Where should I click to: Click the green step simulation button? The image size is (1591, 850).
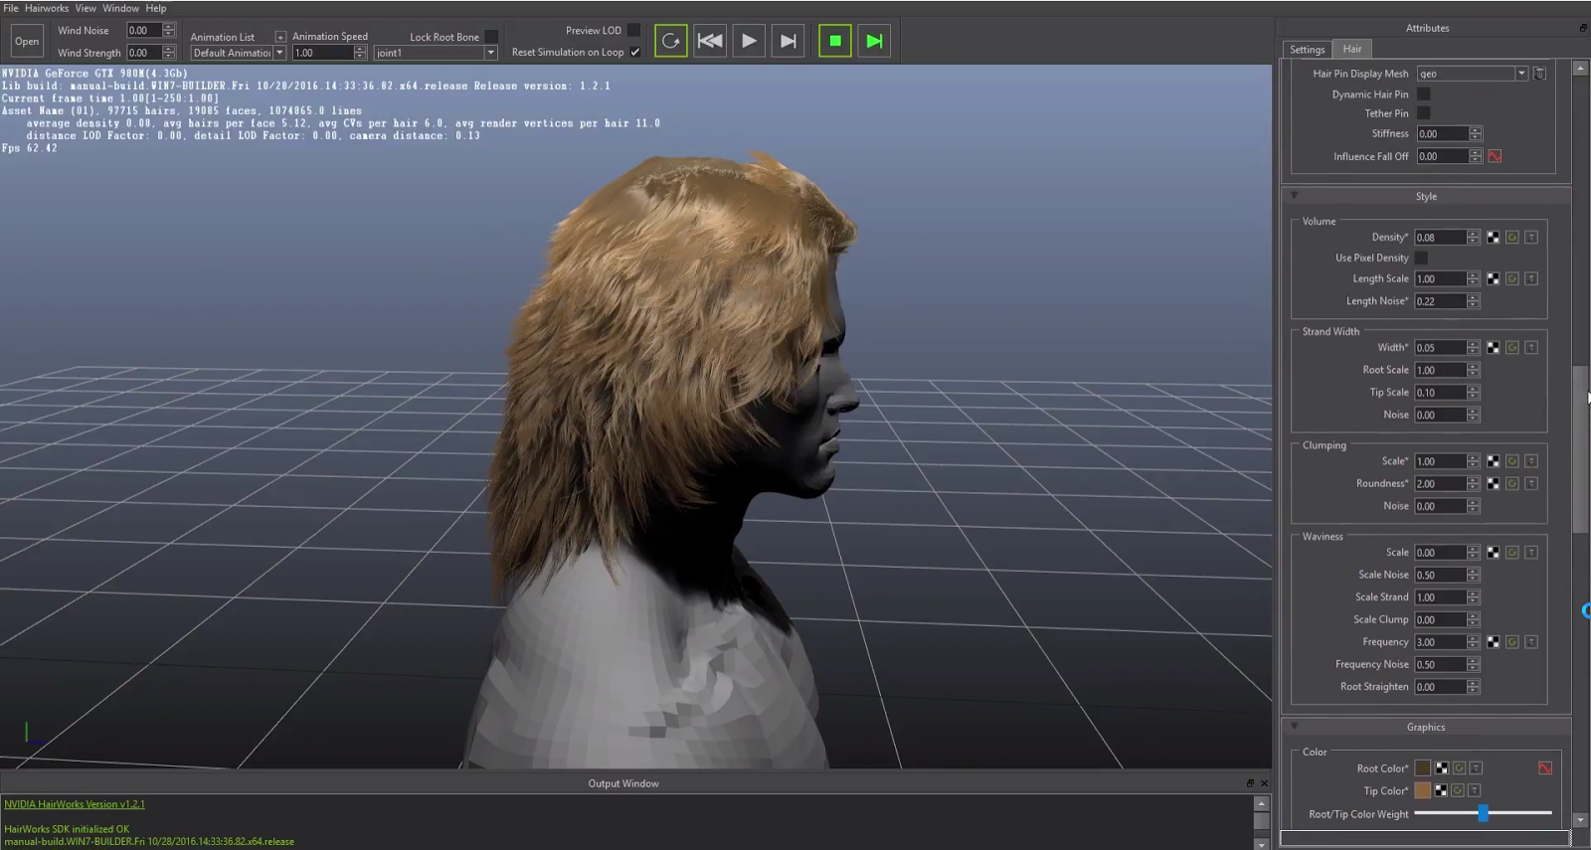click(874, 41)
